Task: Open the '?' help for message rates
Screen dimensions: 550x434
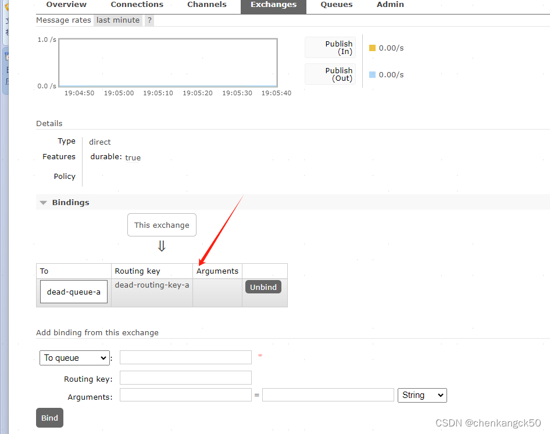Action: click(149, 20)
